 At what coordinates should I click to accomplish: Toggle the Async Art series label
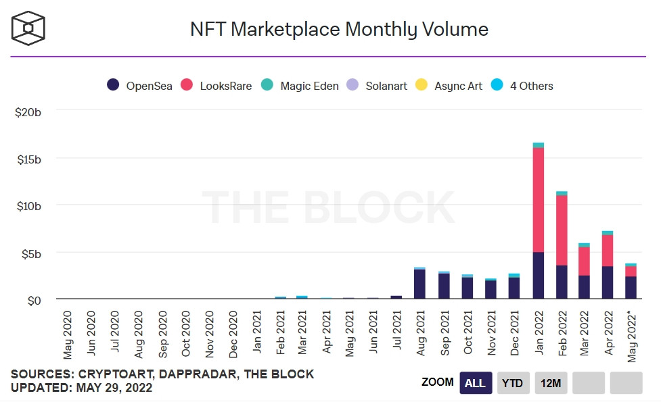pyautogui.click(x=458, y=86)
